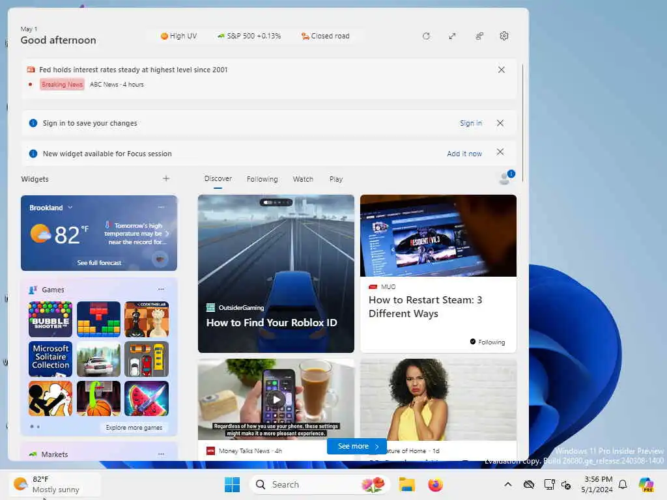
Task: Refresh the widgets feed
Action: tap(426, 36)
